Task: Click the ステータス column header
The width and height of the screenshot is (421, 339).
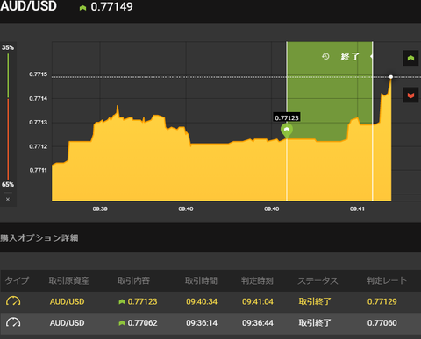Action: [x=318, y=280]
